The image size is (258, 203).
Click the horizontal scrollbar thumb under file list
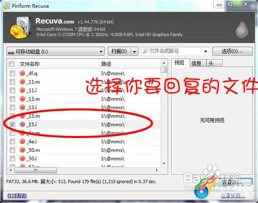tap(36, 170)
